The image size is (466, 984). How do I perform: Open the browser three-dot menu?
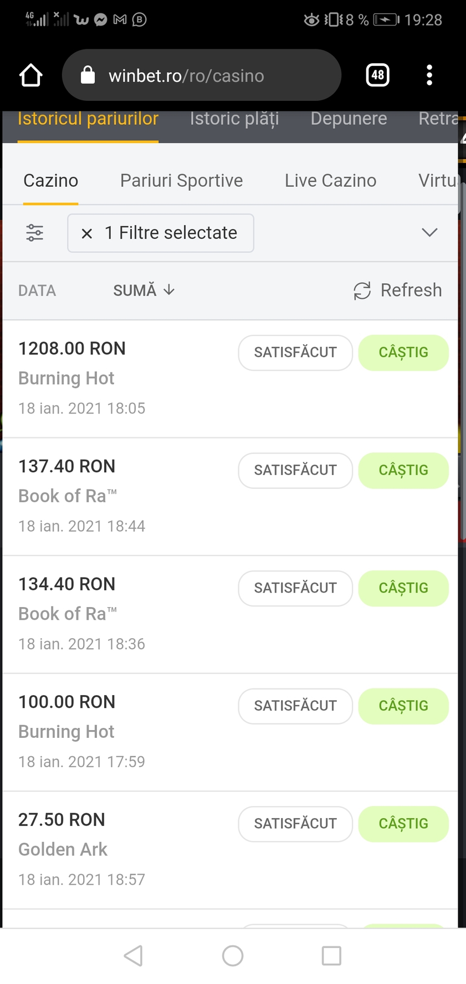click(429, 75)
